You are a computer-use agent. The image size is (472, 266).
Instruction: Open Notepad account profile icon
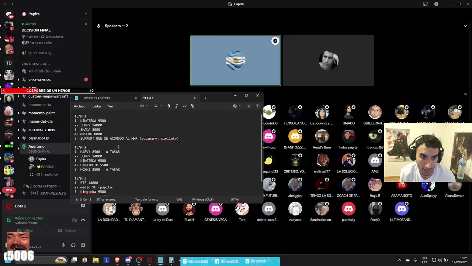coord(249,106)
